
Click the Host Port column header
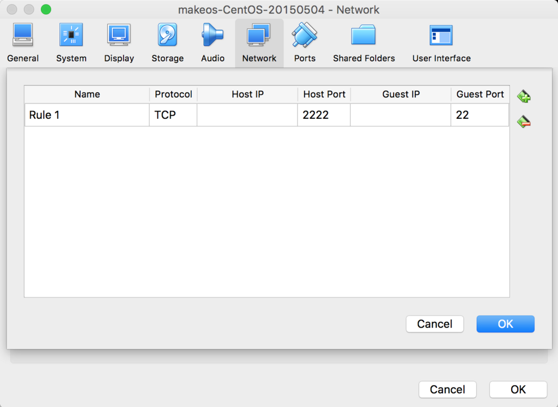(324, 94)
